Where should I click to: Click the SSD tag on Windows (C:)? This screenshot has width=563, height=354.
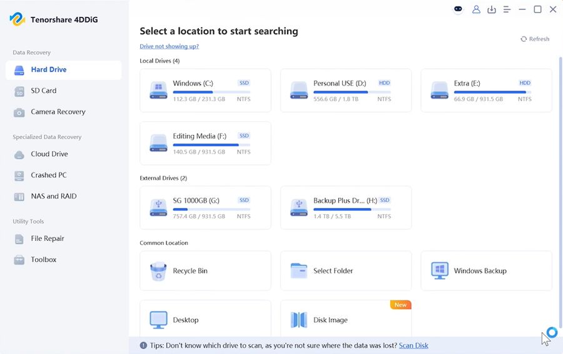click(x=244, y=83)
